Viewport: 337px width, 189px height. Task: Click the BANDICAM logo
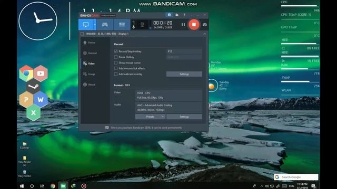coord(90,15)
